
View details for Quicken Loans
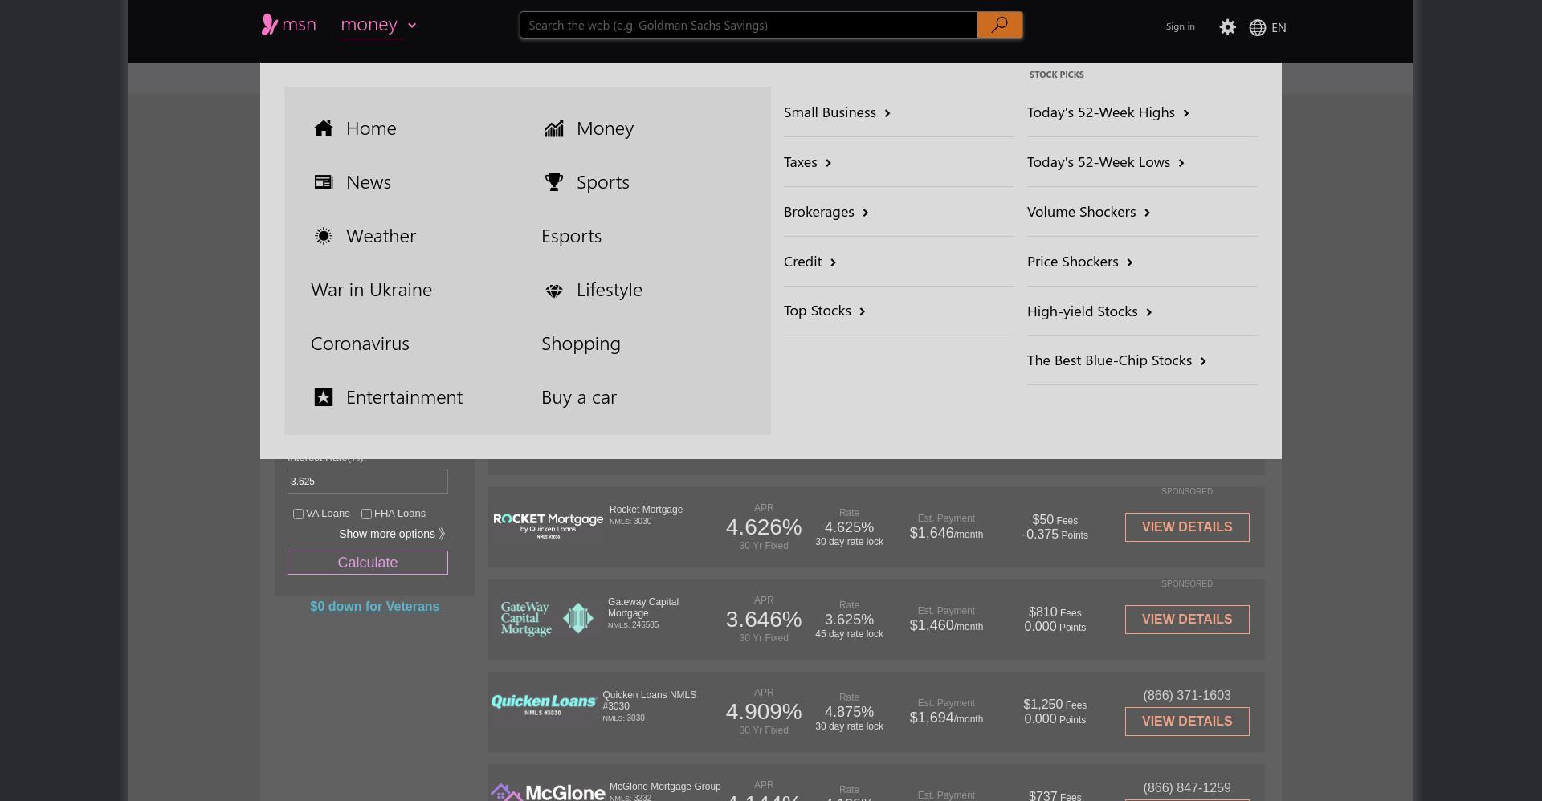pyautogui.click(x=1187, y=722)
